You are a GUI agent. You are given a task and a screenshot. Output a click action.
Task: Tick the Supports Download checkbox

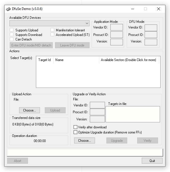click(x=12, y=35)
